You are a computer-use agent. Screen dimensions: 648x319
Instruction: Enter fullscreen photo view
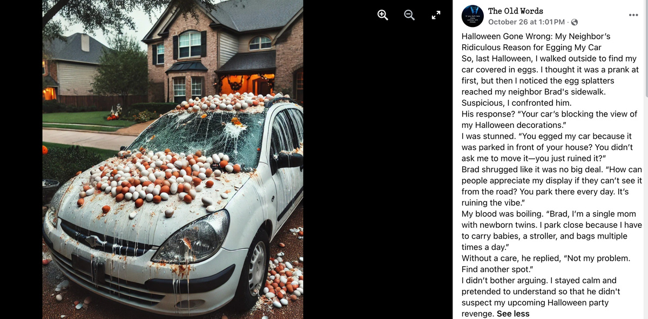[x=436, y=16]
